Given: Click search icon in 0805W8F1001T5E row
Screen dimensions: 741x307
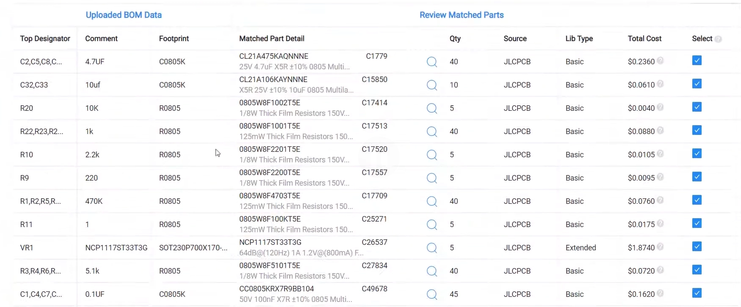Looking at the screenshot, I should pos(431,132).
